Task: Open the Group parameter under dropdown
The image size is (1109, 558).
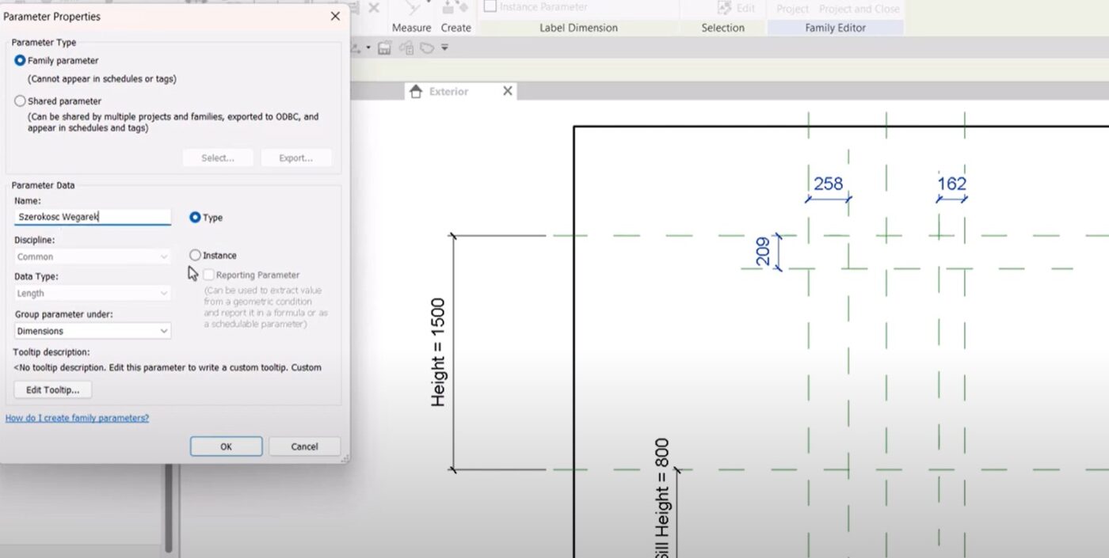Action: [x=93, y=331]
